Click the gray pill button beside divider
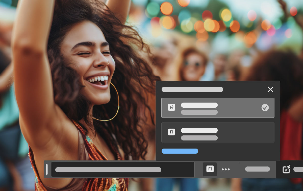303x191 pixels. pyautogui.click(x=258, y=169)
